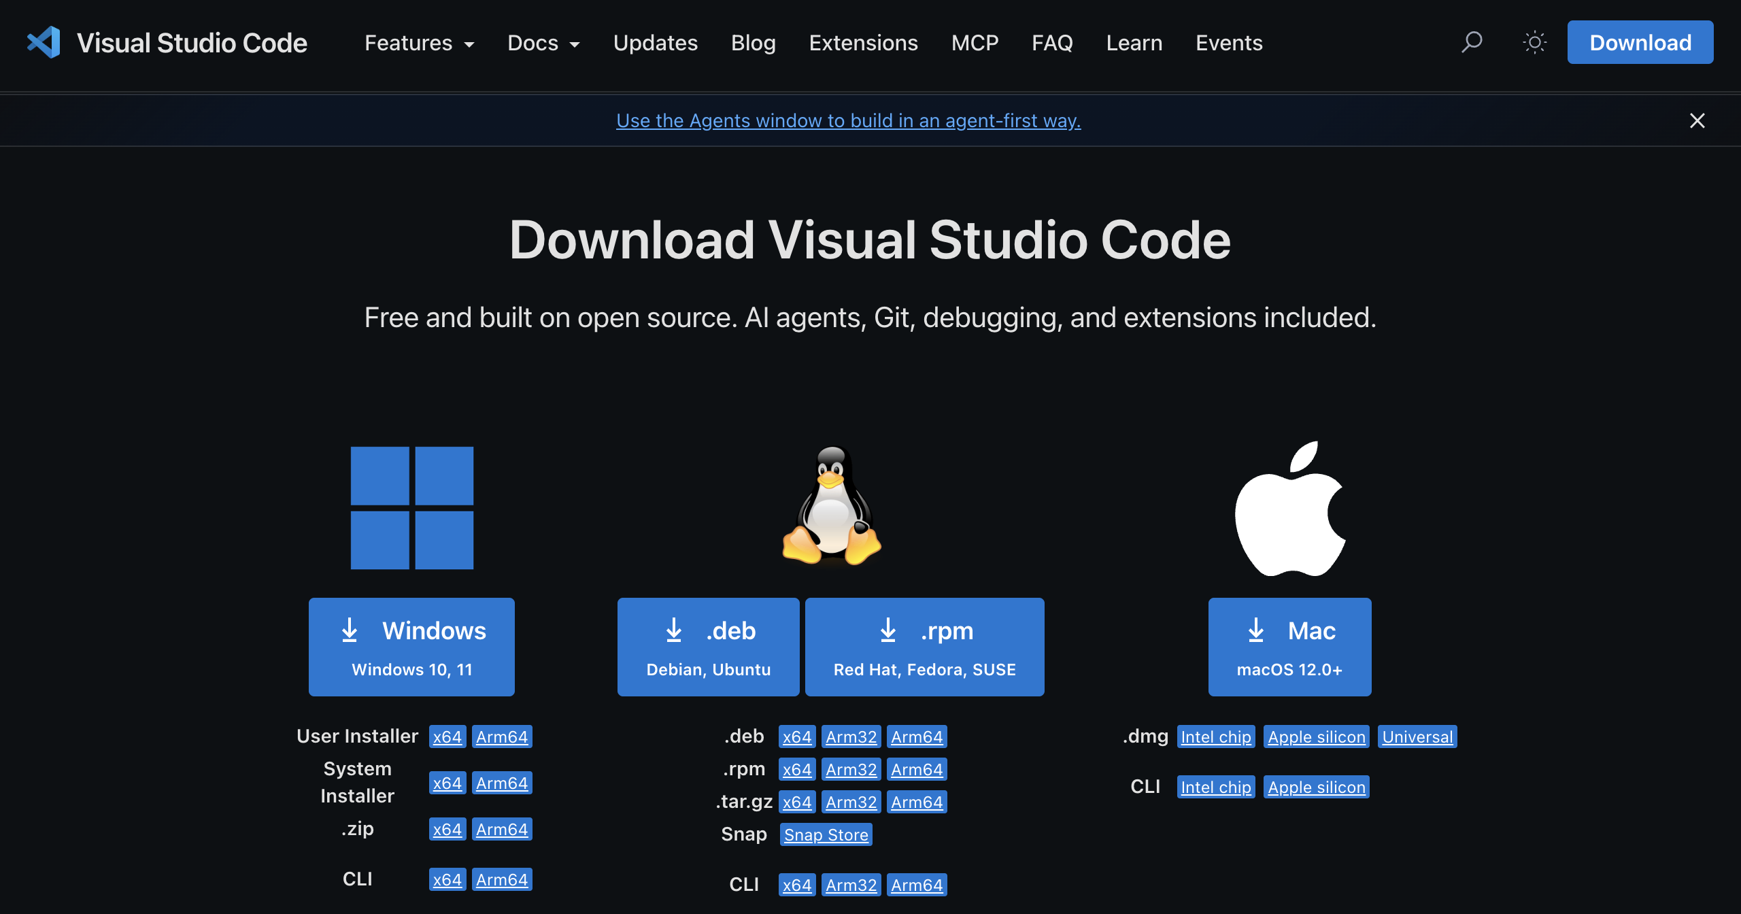Click Visual Studio Code header title

coord(192,43)
